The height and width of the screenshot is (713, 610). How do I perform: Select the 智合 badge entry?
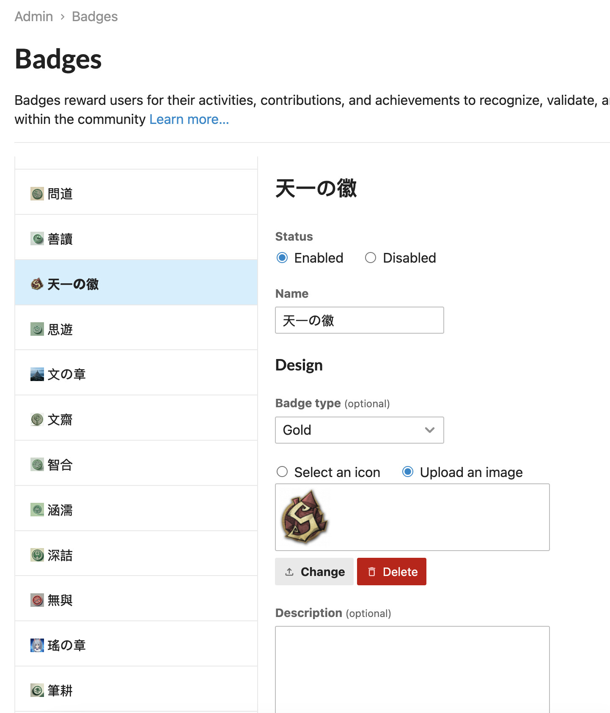pyautogui.click(x=60, y=465)
